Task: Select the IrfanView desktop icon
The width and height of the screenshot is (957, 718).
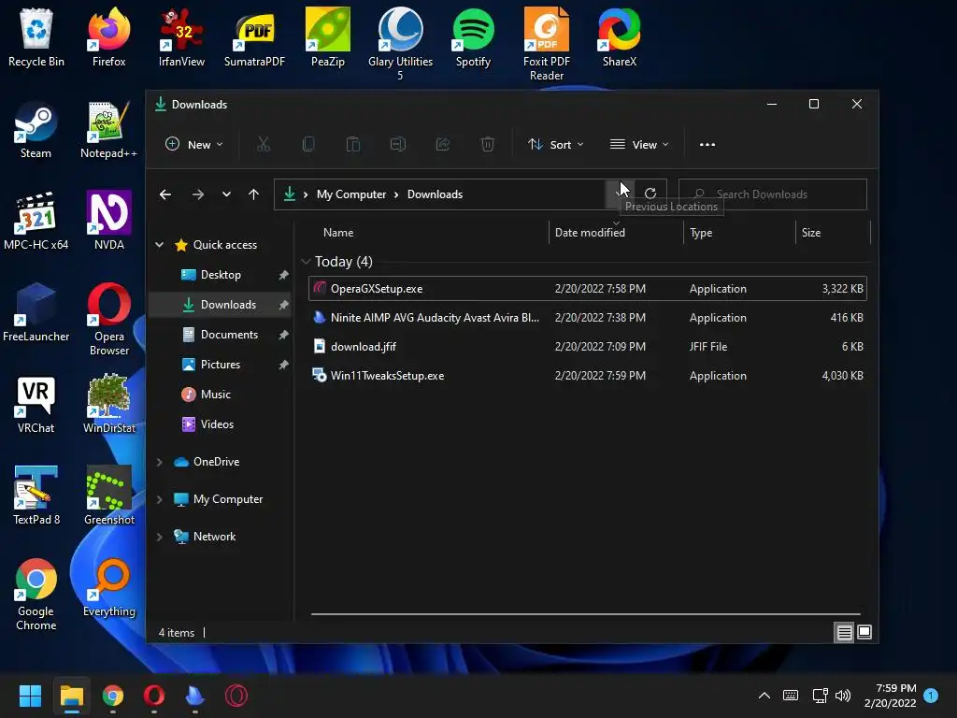Action: click(181, 37)
